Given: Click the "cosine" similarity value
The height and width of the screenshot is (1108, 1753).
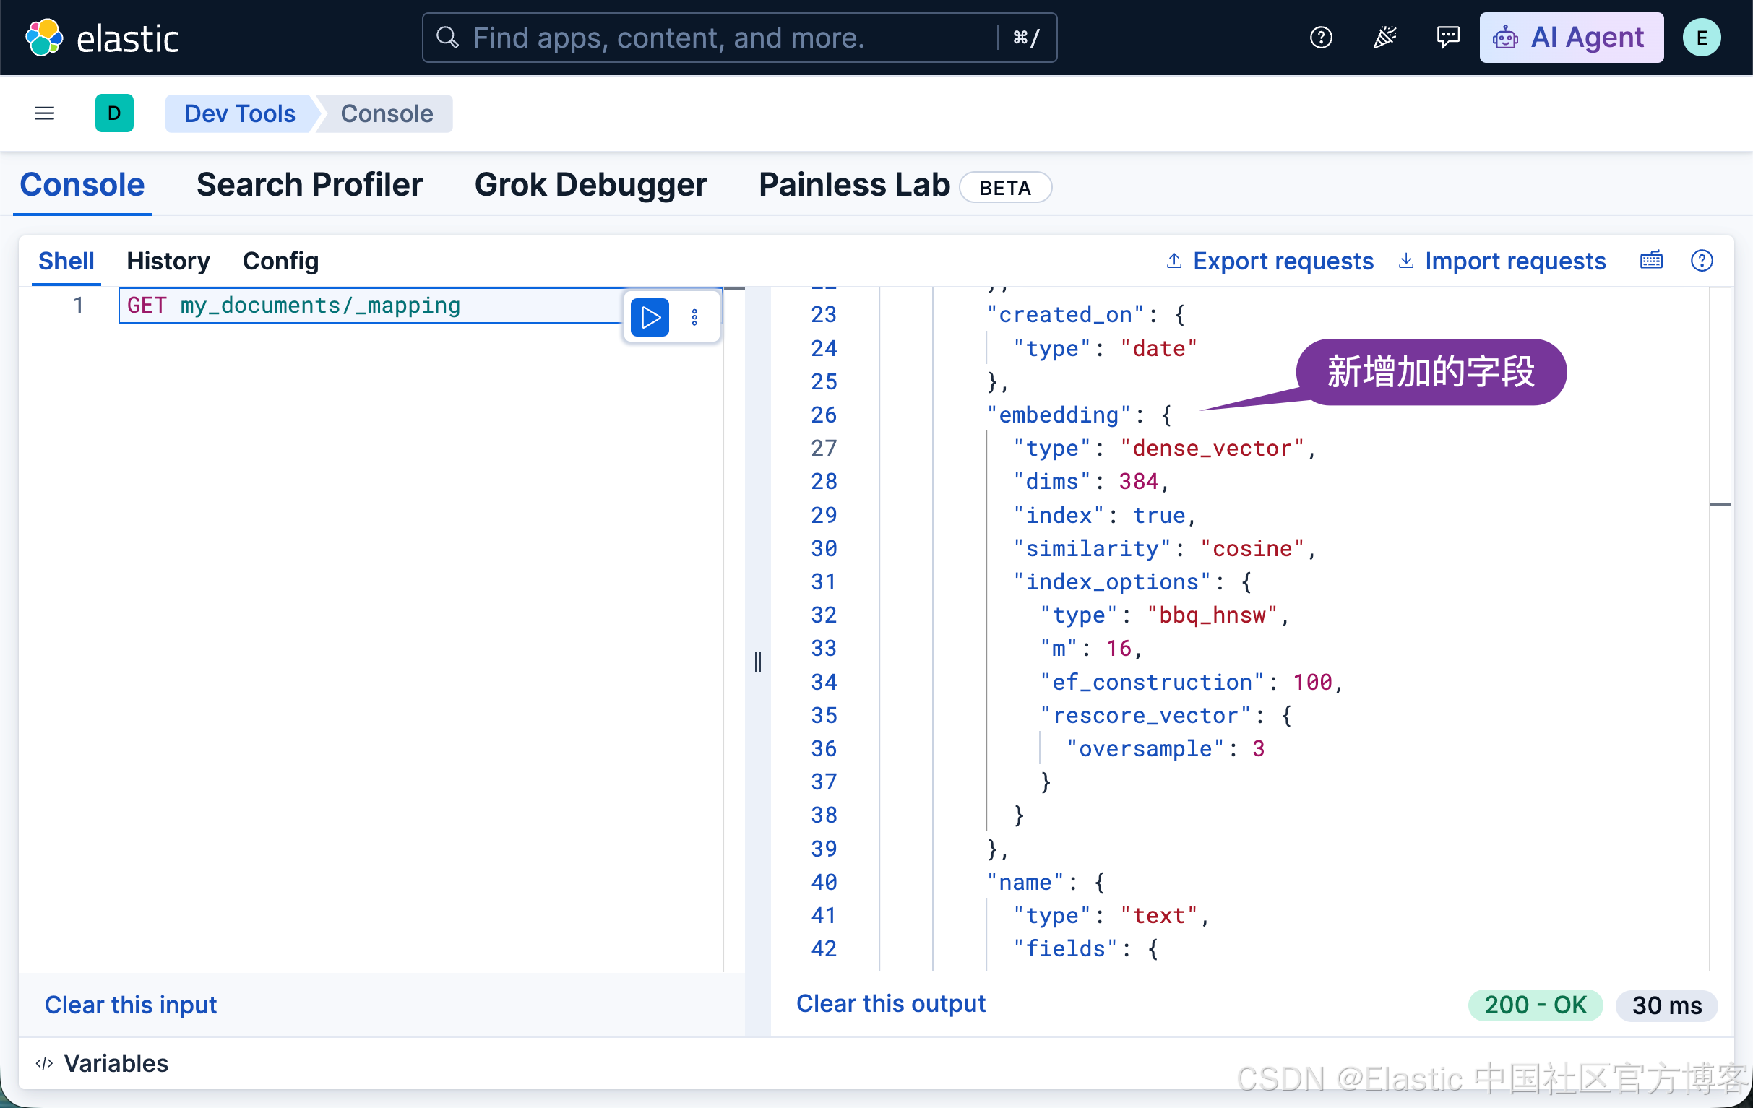Looking at the screenshot, I should 1252,547.
